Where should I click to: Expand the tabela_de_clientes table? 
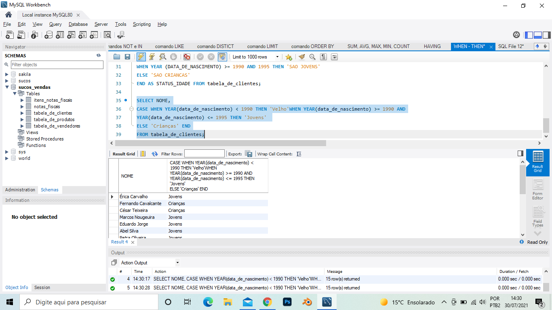pos(22,113)
